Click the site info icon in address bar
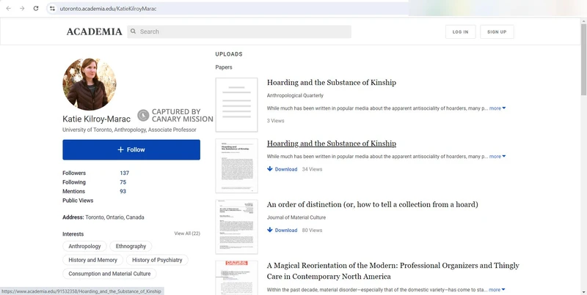The height and width of the screenshot is (295, 587). [x=52, y=8]
